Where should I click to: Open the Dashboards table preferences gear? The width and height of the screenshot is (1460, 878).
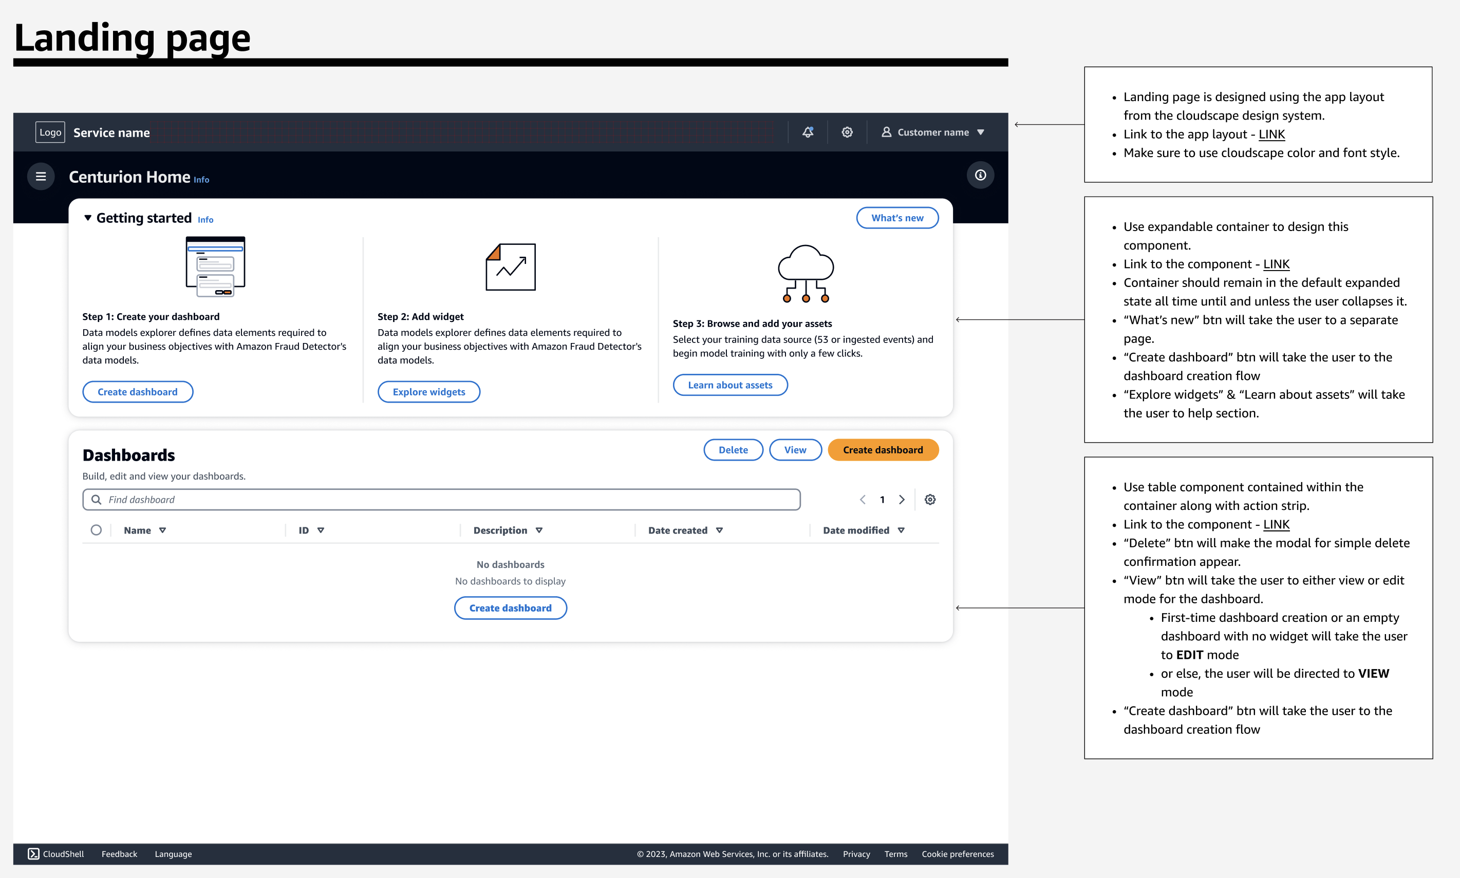pyautogui.click(x=930, y=500)
